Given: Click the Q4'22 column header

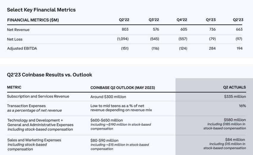Looking at the screenshot, I should 182,20.
